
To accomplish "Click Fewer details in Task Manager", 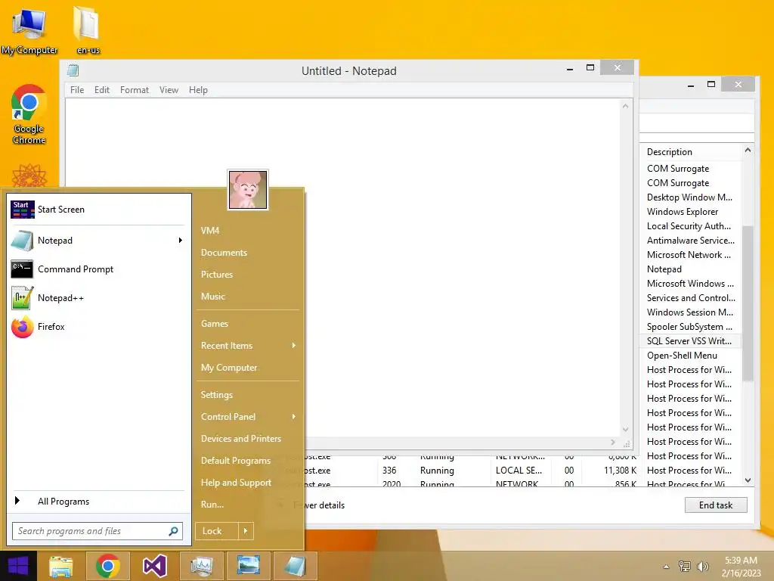I will [319, 505].
